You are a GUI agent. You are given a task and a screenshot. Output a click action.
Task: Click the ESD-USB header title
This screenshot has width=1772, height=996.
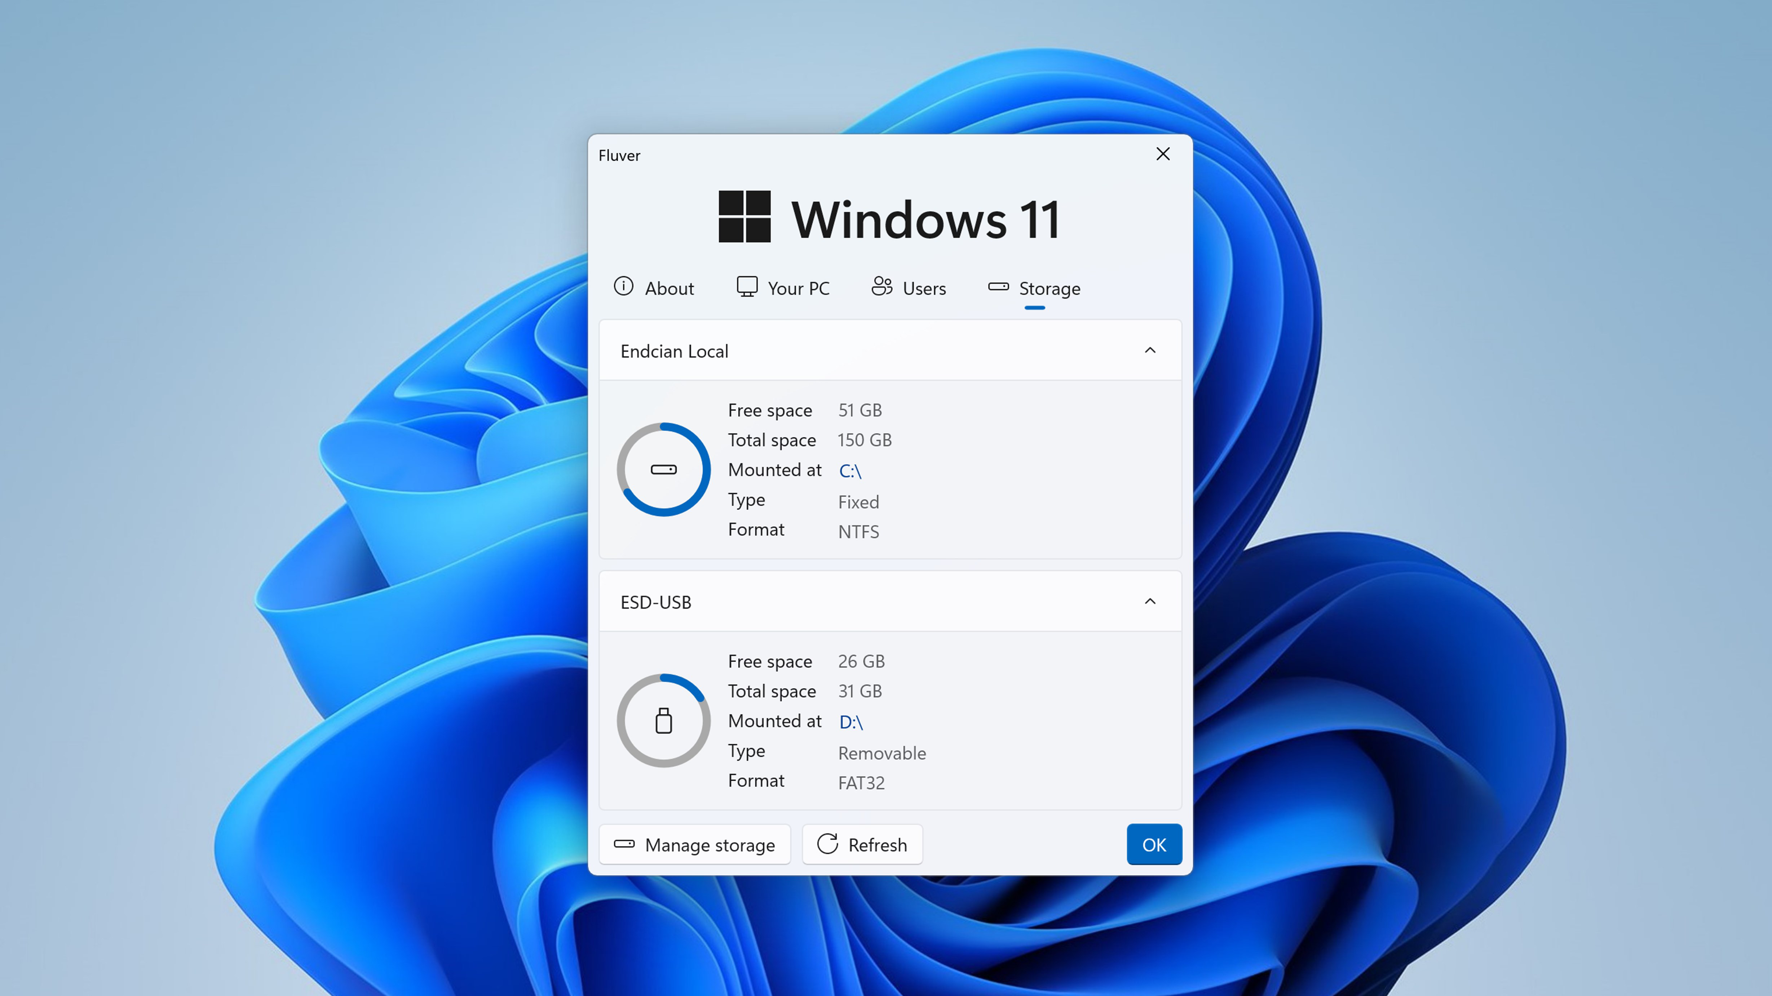pos(655,602)
